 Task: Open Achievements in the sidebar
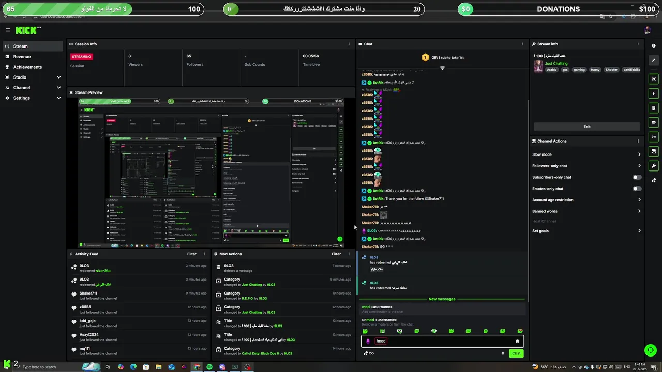tap(33, 67)
